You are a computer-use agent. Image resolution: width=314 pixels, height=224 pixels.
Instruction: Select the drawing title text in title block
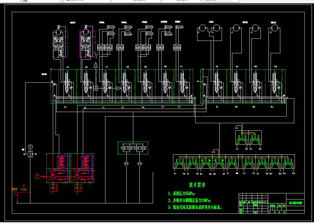[295, 203]
